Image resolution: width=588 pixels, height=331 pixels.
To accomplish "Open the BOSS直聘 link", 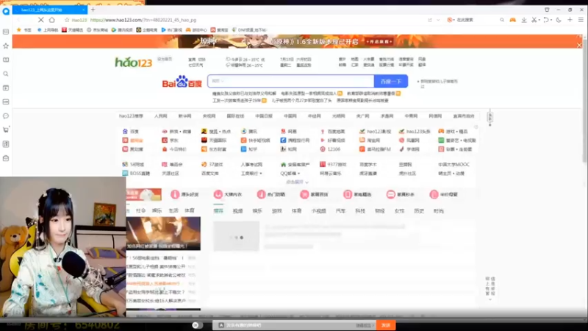I will [136, 174].
